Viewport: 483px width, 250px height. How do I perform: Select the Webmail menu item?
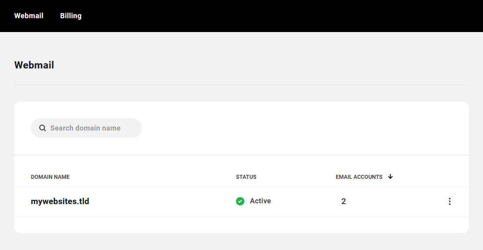(x=29, y=15)
